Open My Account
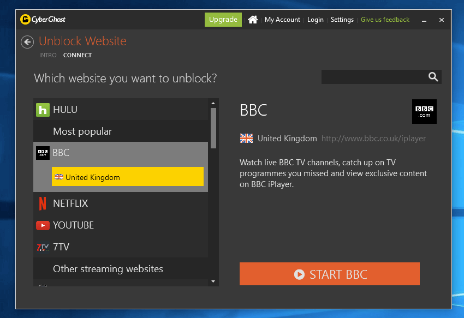The width and height of the screenshot is (464, 318). 282,20
